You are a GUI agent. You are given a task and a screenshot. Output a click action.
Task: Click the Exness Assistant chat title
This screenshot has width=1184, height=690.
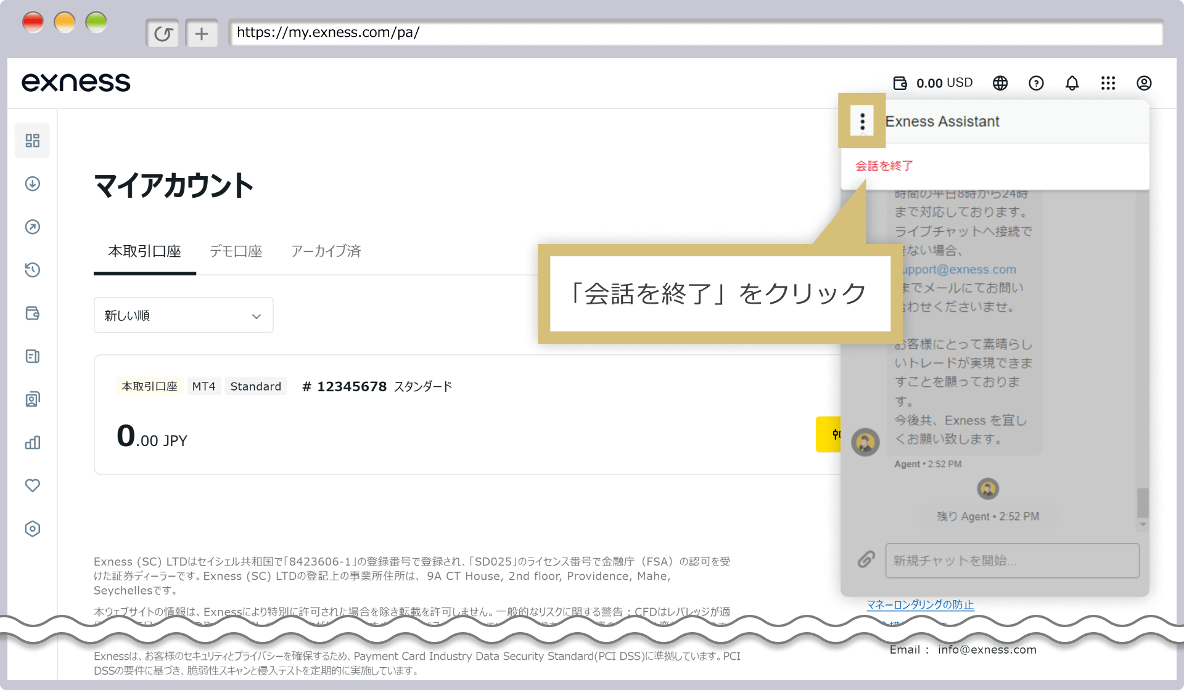(x=942, y=121)
